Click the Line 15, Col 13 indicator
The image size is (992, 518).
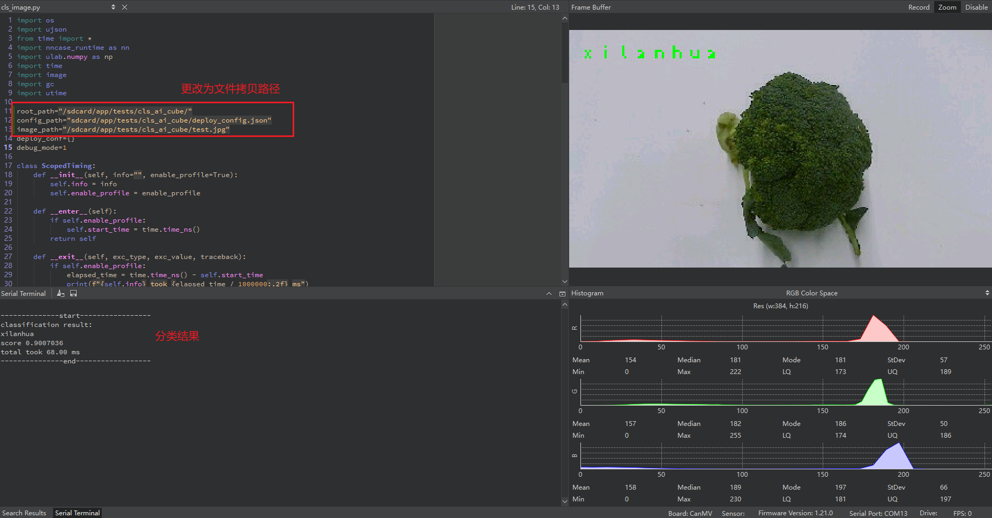535,7
